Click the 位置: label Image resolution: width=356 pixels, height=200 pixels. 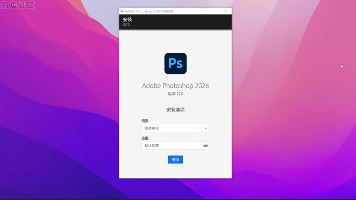click(x=145, y=138)
